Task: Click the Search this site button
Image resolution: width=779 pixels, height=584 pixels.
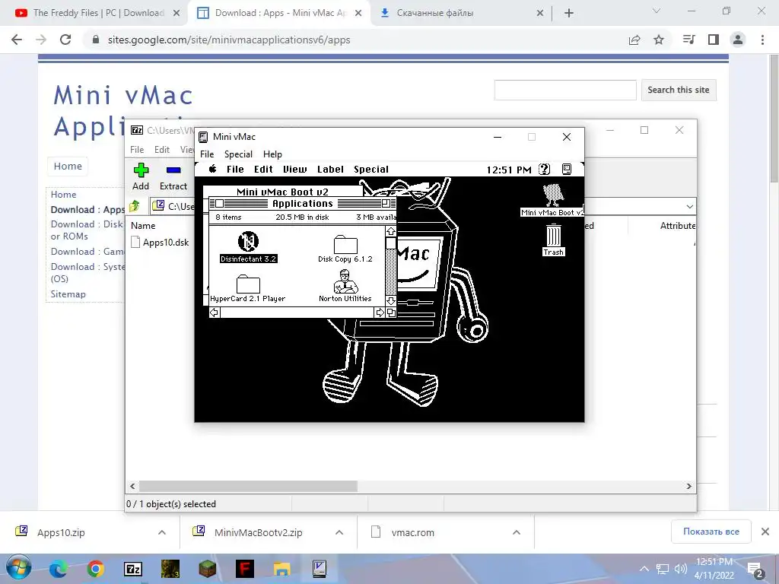Action: (x=679, y=90)
